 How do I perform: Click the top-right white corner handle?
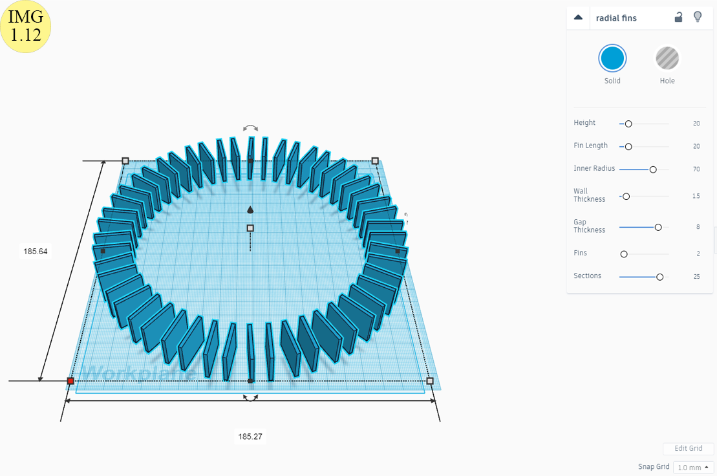click(375, 161)
